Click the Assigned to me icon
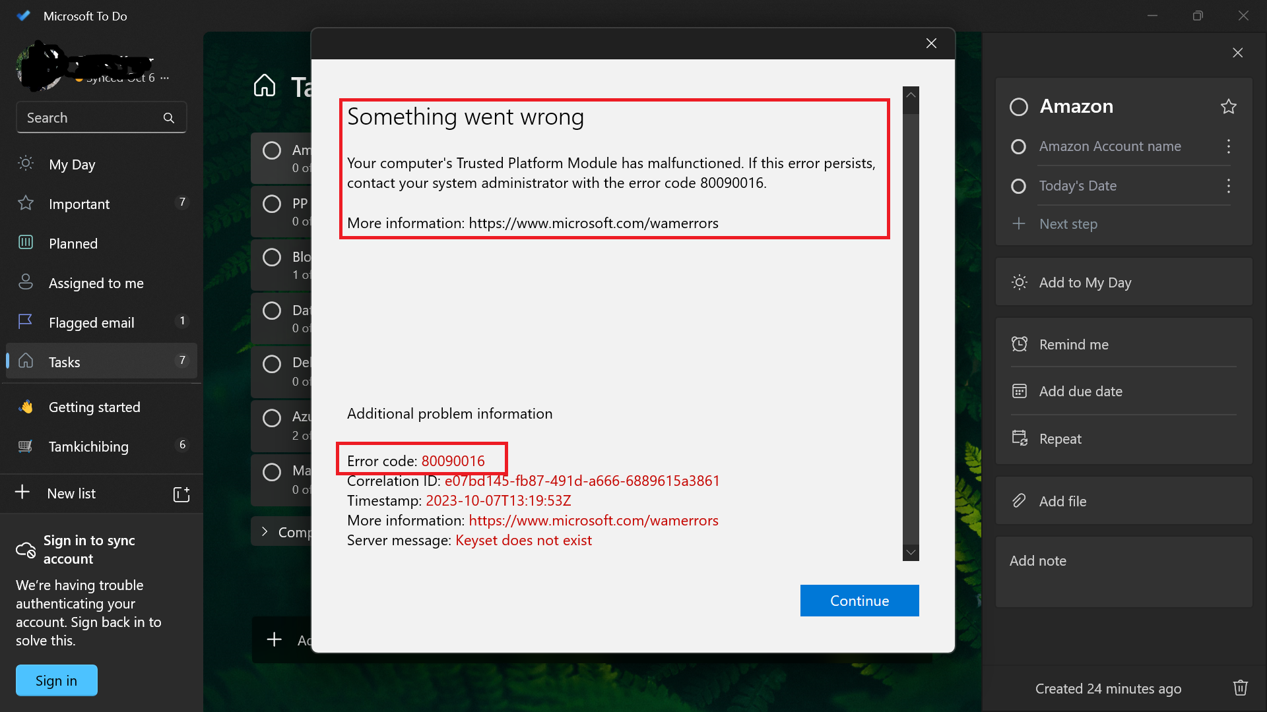The height and width of the screenshot is (712, 1267). coord(25,283)
